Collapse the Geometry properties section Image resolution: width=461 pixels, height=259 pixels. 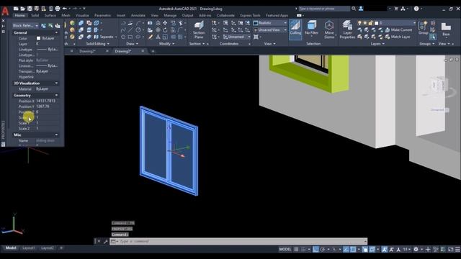point(56,95)
